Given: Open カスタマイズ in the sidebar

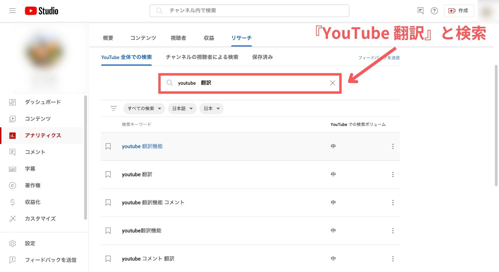Looking at the screenshot, I should tap(42, 219).
